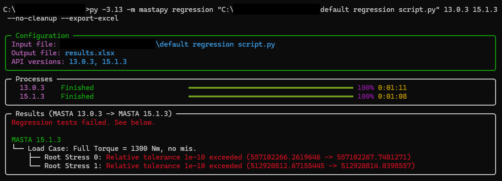The width and height of the screenshot is (502, 181).
Task: Click the 'Regression tests failed. See below.' message
Action: 83,122
